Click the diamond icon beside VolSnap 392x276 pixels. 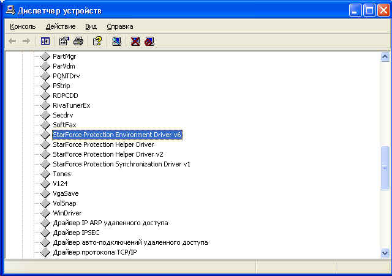[x=45, y=203]
